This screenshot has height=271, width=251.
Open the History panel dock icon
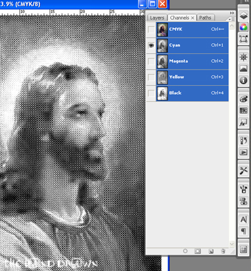pos(243,141)
